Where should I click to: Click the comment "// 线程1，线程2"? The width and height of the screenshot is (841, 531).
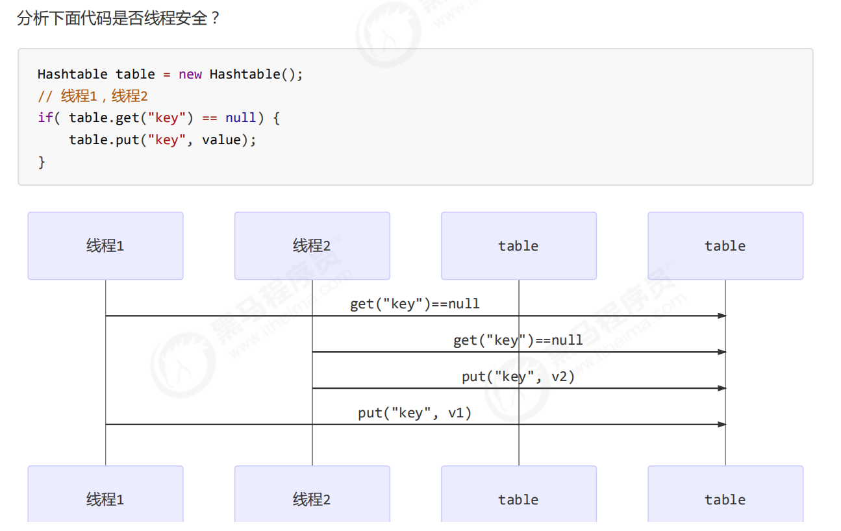tap(93, 96)
